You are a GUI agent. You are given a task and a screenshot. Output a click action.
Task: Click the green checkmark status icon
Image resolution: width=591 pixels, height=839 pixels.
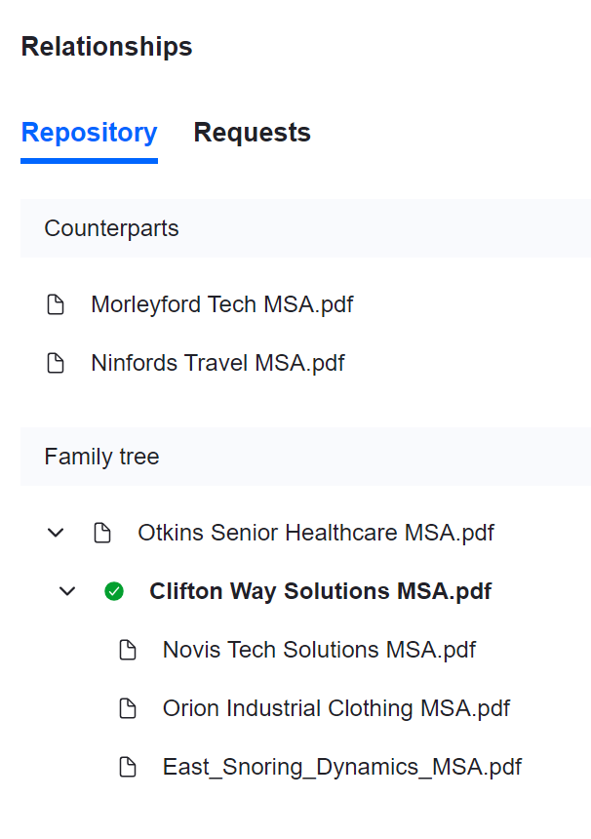(114, 591)
